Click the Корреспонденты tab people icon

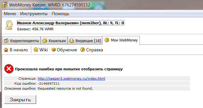[x=6, y=41]
